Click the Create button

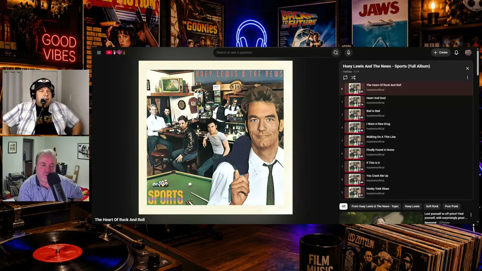point(441,53)
